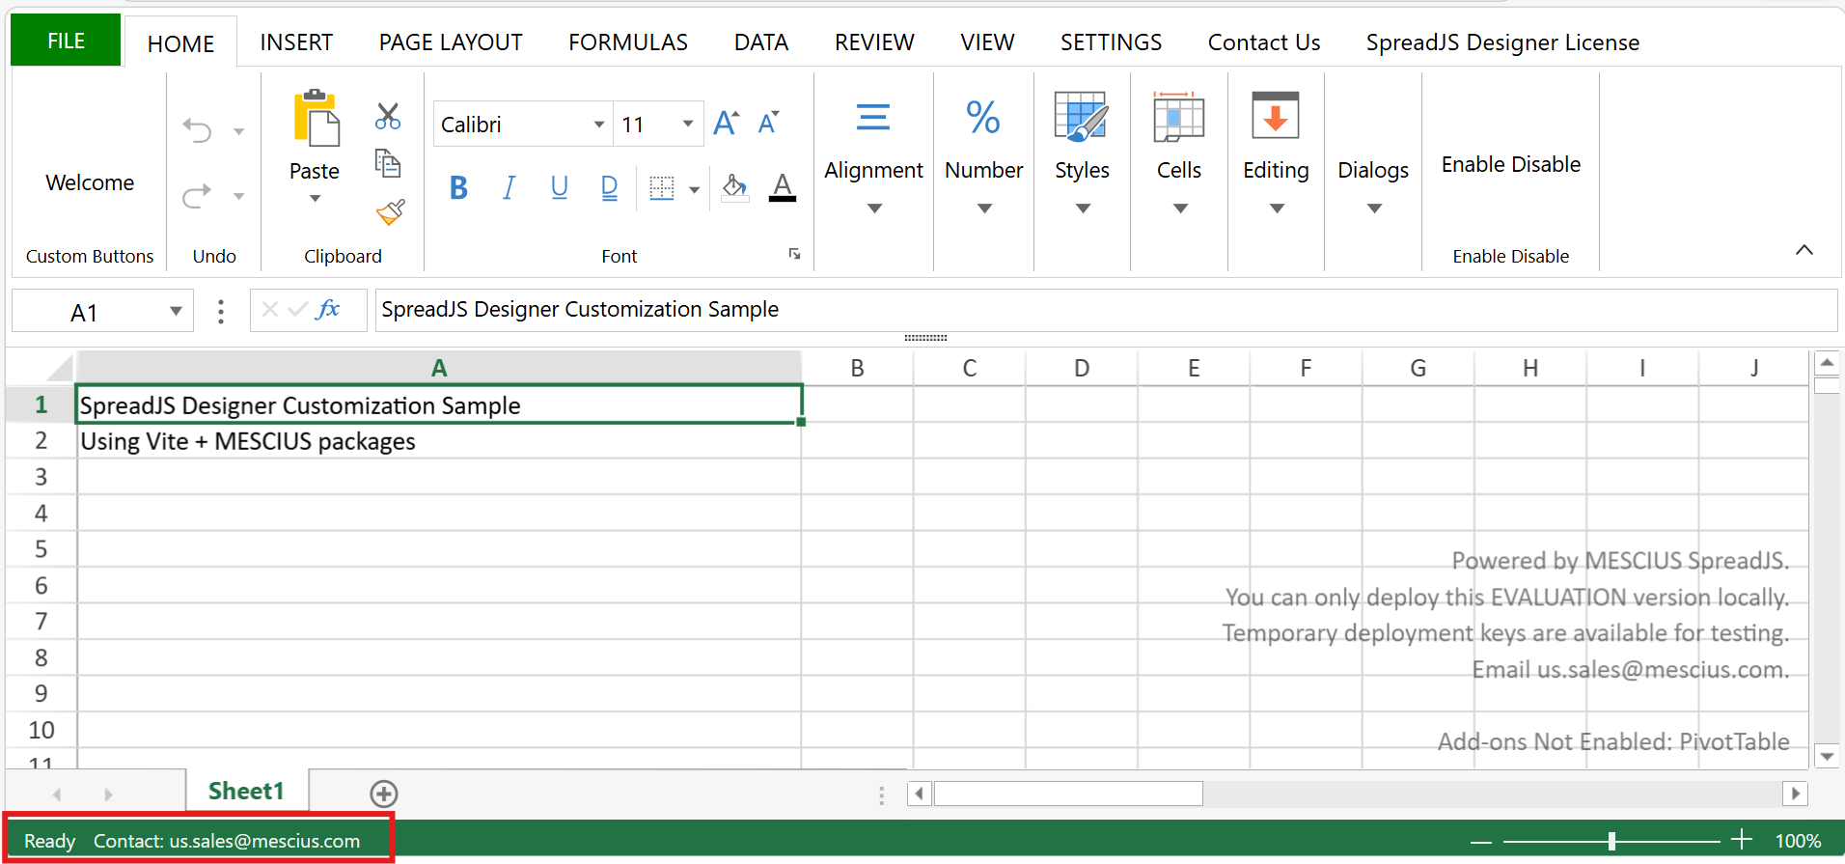Click the Undo arrow icon

tap(198, 130)
